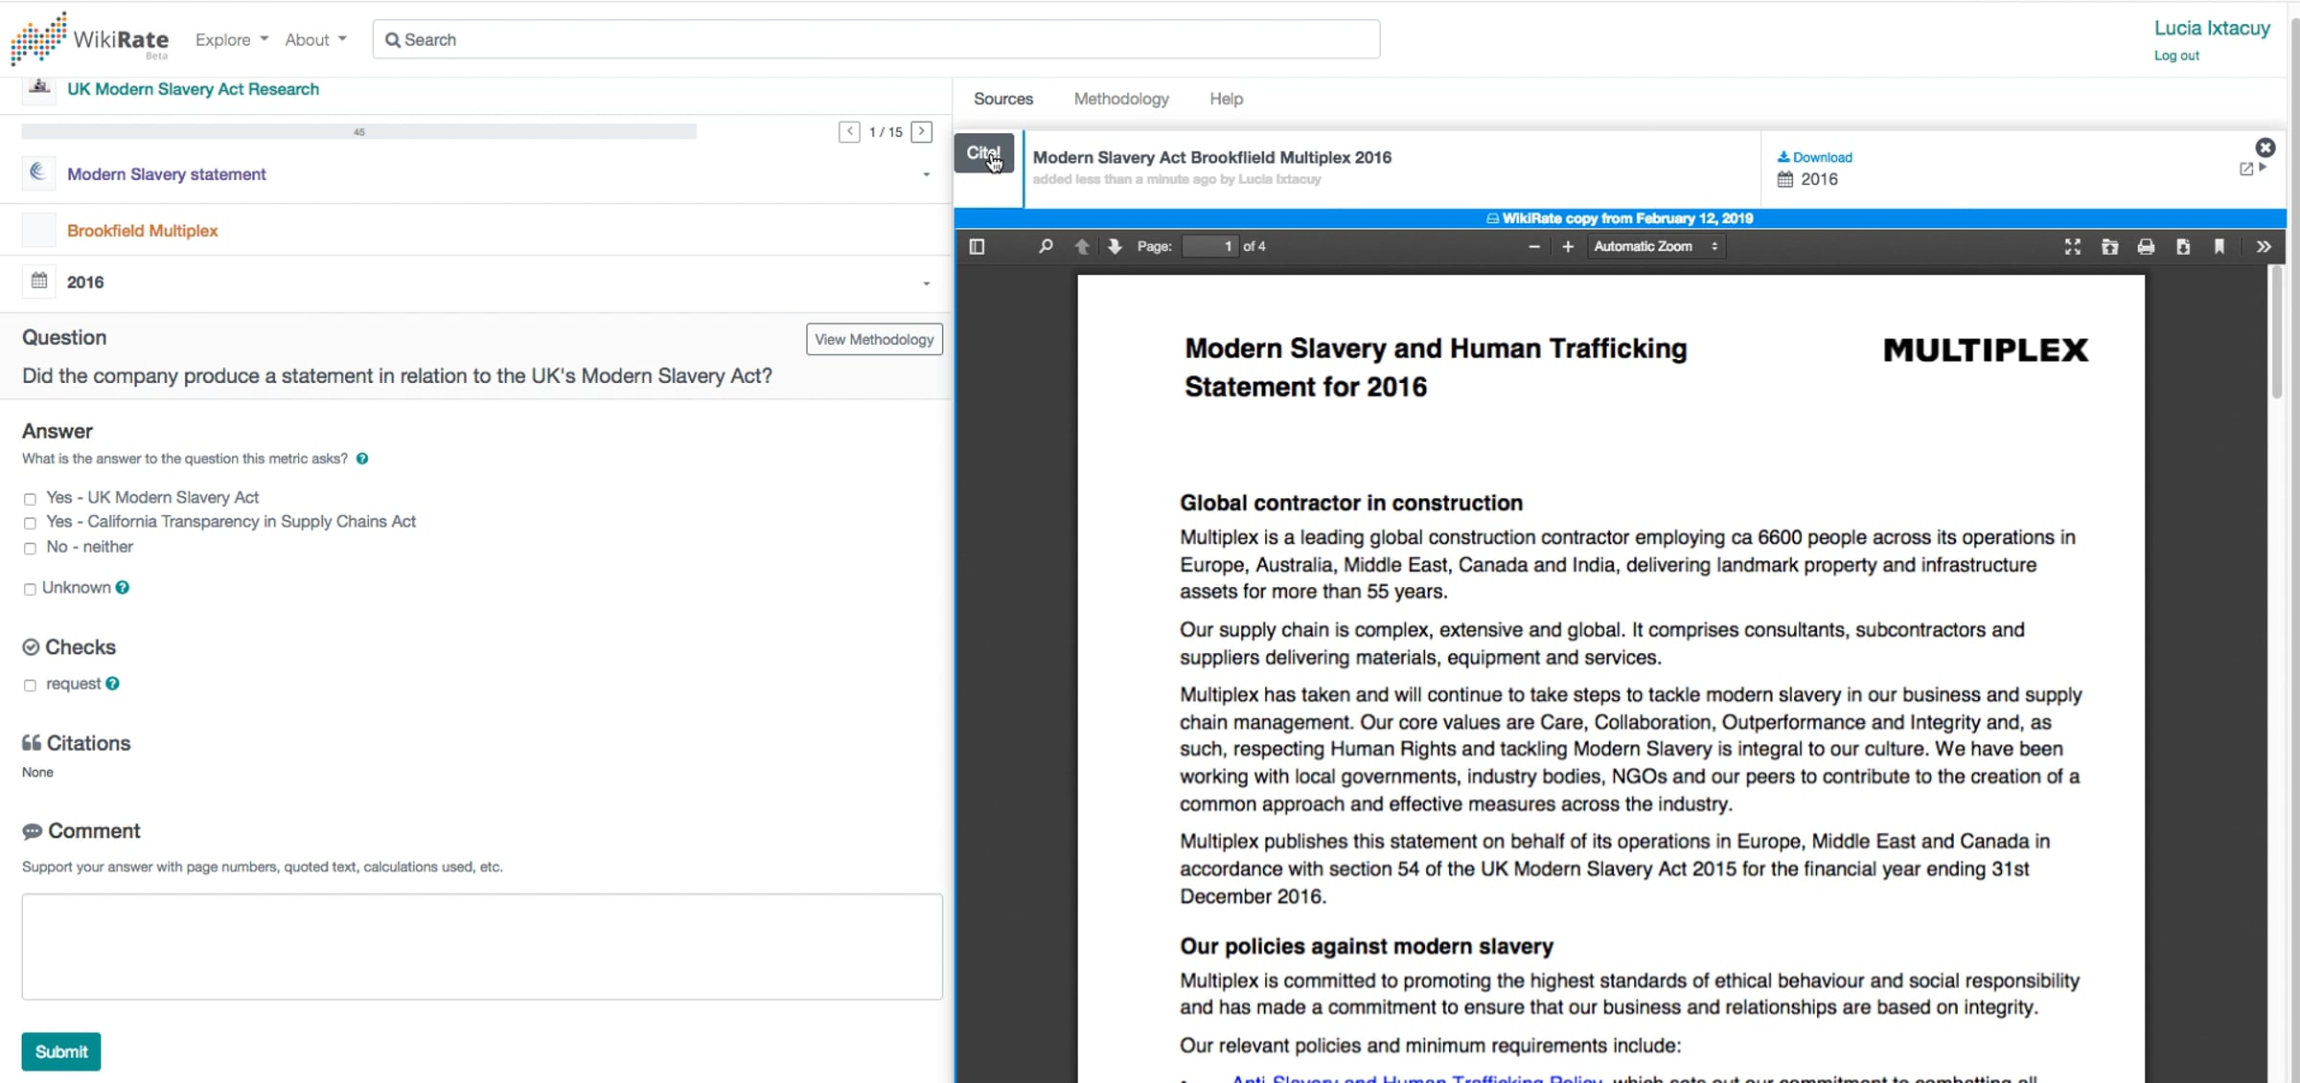Viewport: 2300px width, 1083px height.
Task: Click the source year 2016 calendar icon
Action: click(1784, 179)
